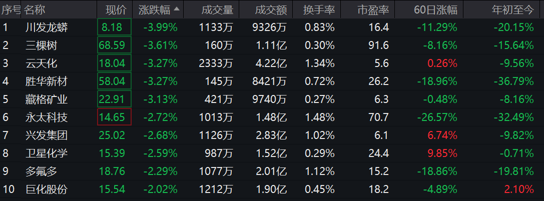Viewport: 544px width, 201px height.
Task: Click the P/E value 91.6
Action: [x=379, y=45]
